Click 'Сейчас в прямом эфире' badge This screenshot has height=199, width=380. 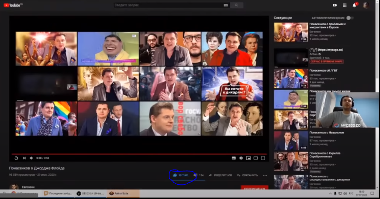(x=327, y=61)
